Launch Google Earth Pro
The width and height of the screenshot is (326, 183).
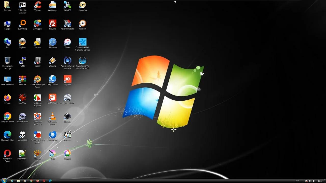67,97
